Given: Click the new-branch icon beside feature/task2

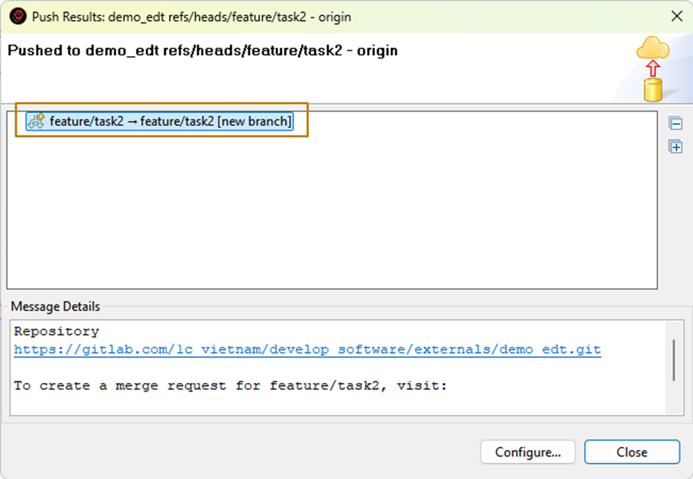Looking at the screenshot, I should pos(36,121).
